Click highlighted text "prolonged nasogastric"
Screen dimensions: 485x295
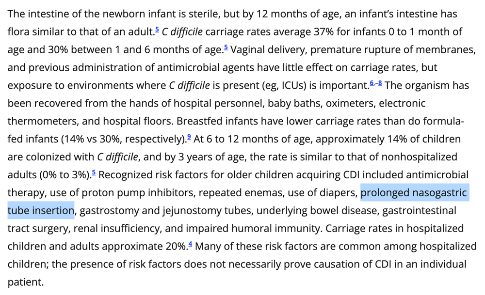point(414,193)
